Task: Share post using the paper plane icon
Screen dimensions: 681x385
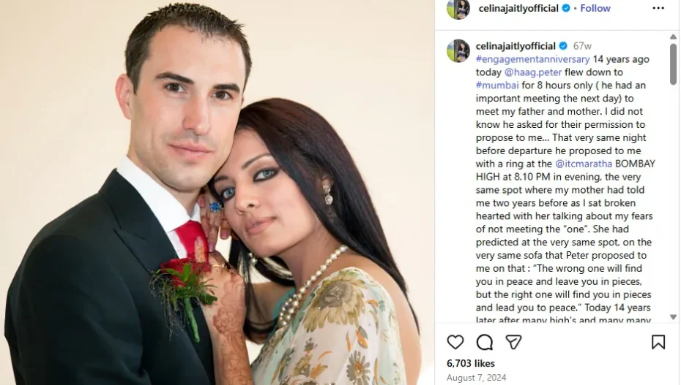Action: (513, 342)
